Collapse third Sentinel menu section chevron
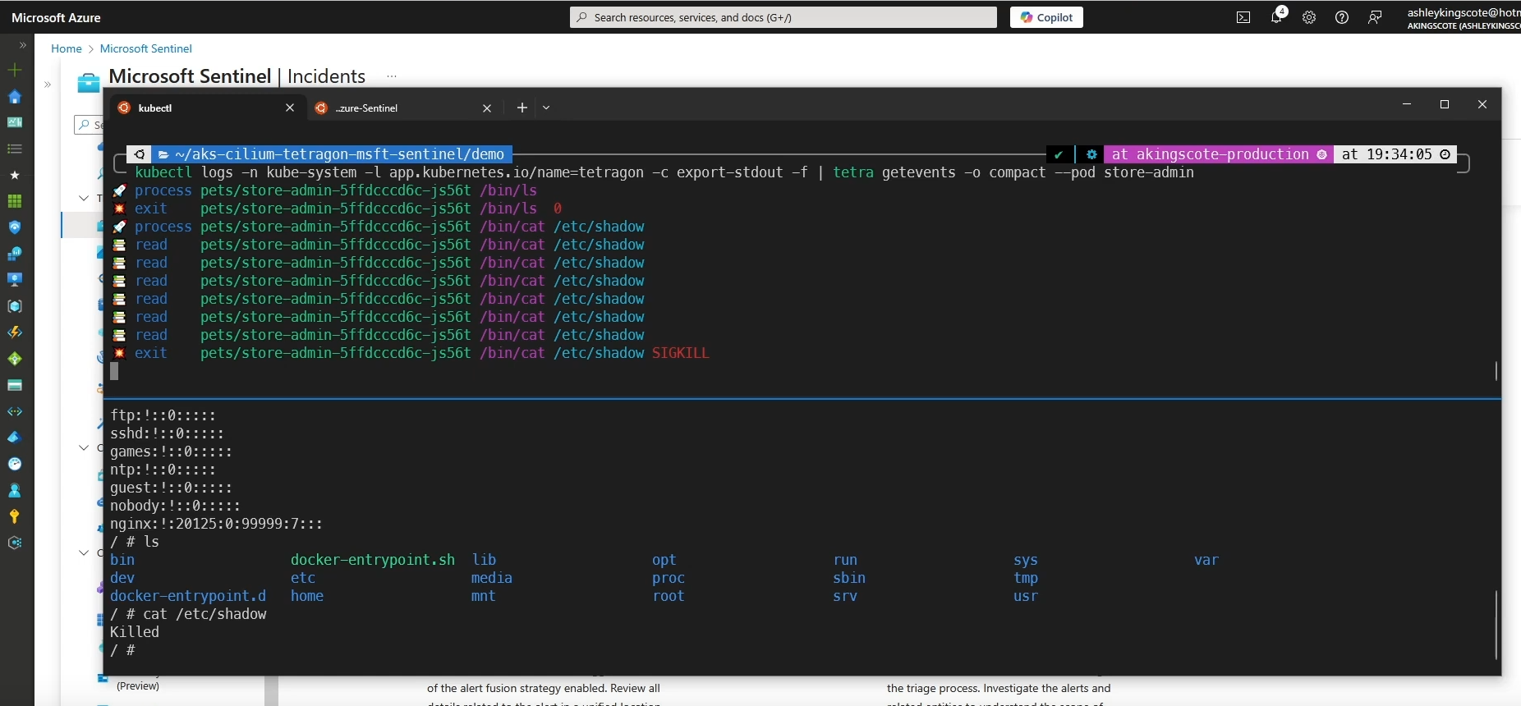 coord(84,552)
